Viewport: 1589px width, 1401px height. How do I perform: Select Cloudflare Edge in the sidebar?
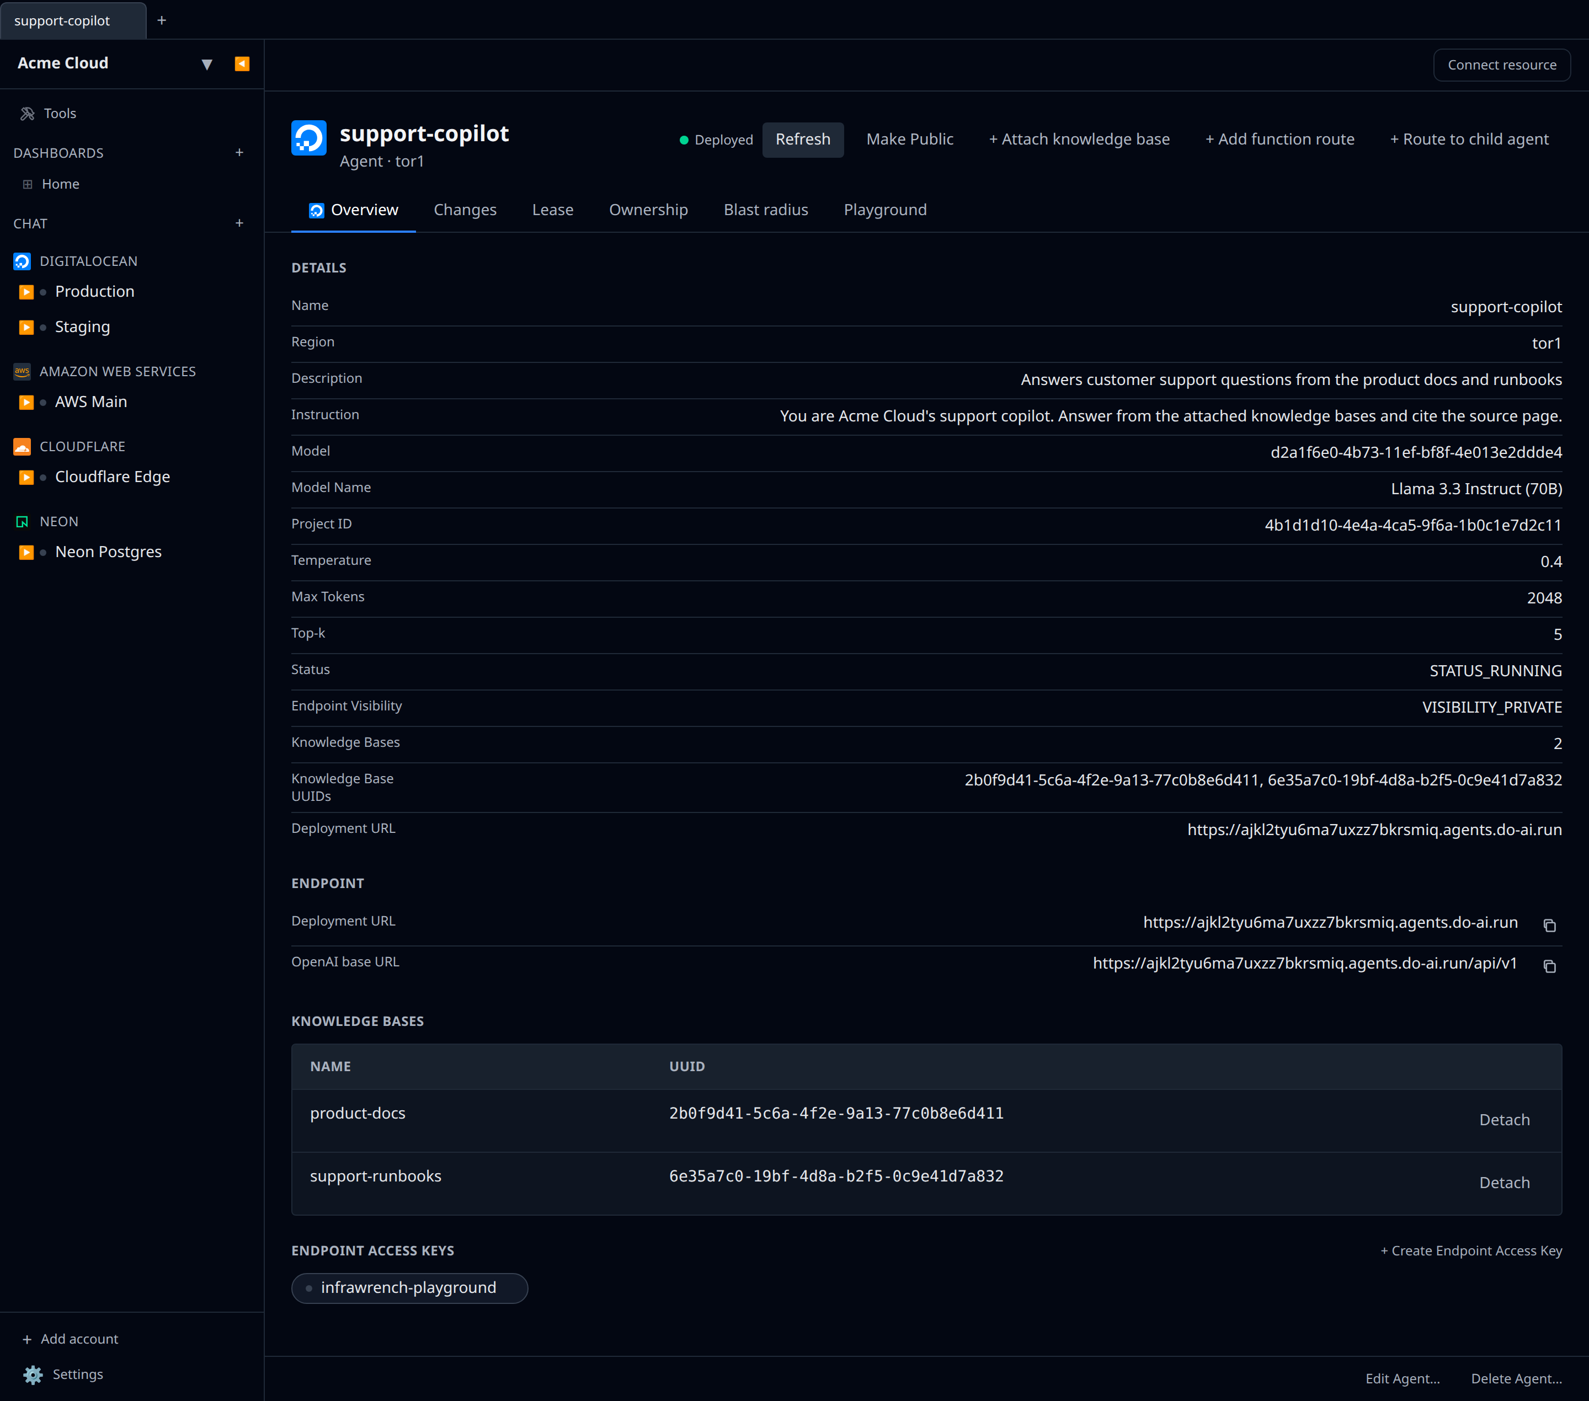113,477
